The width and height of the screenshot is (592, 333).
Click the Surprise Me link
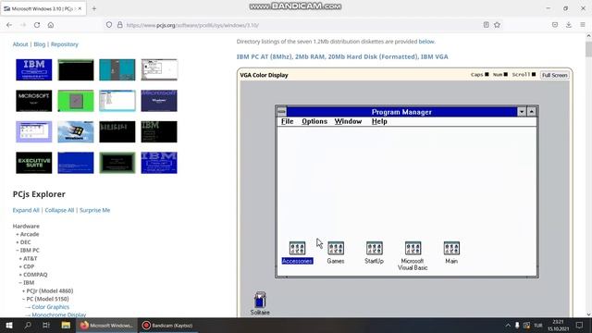click(x=94, y=210)
